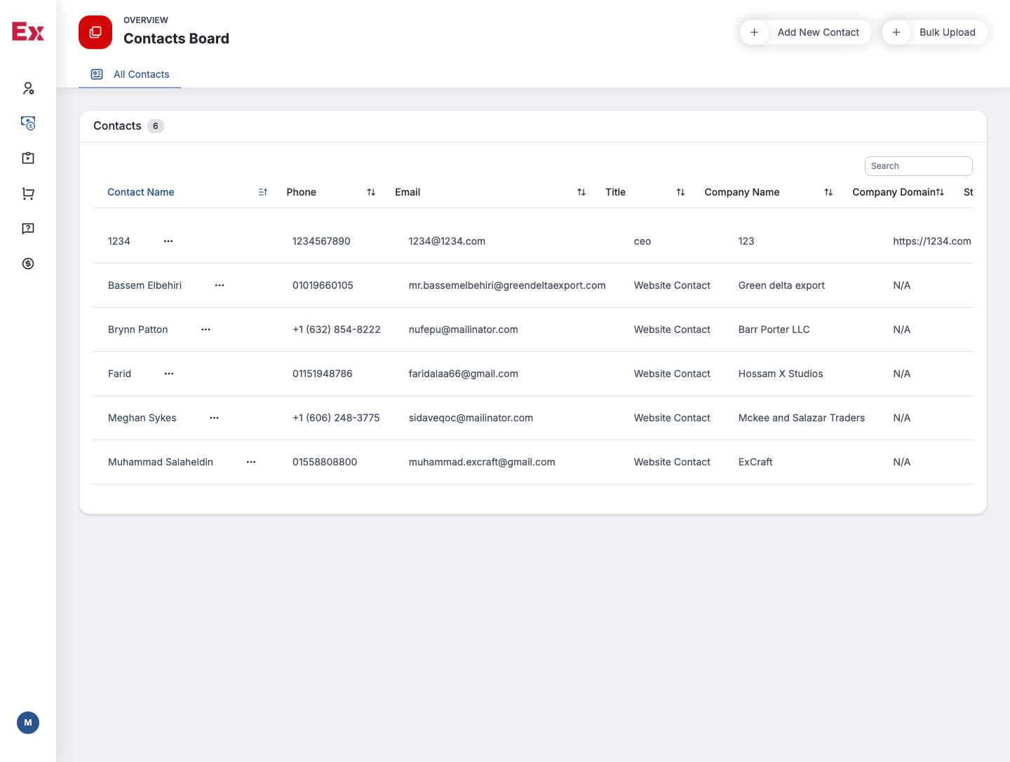Click the Email column header text
The width and height of the screenshot is (1010, 762).
(408, 192)
